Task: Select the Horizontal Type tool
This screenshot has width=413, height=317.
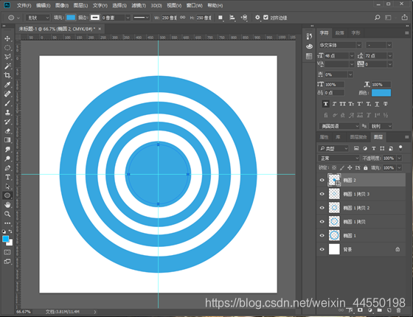Action: (7, 177)
